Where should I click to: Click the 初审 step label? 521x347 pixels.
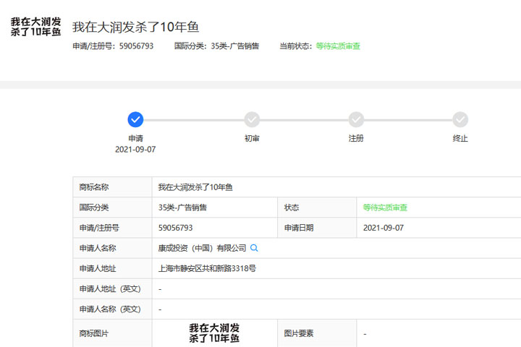[252, 139]
